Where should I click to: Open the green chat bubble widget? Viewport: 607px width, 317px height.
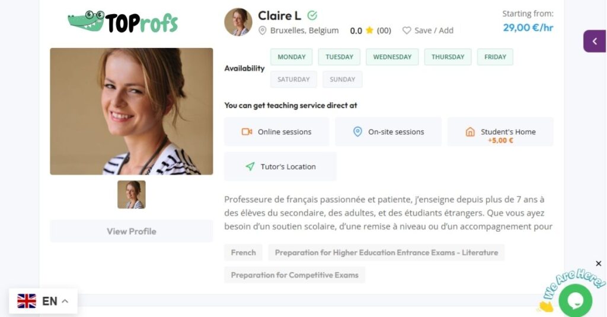(x=575, y=300)
